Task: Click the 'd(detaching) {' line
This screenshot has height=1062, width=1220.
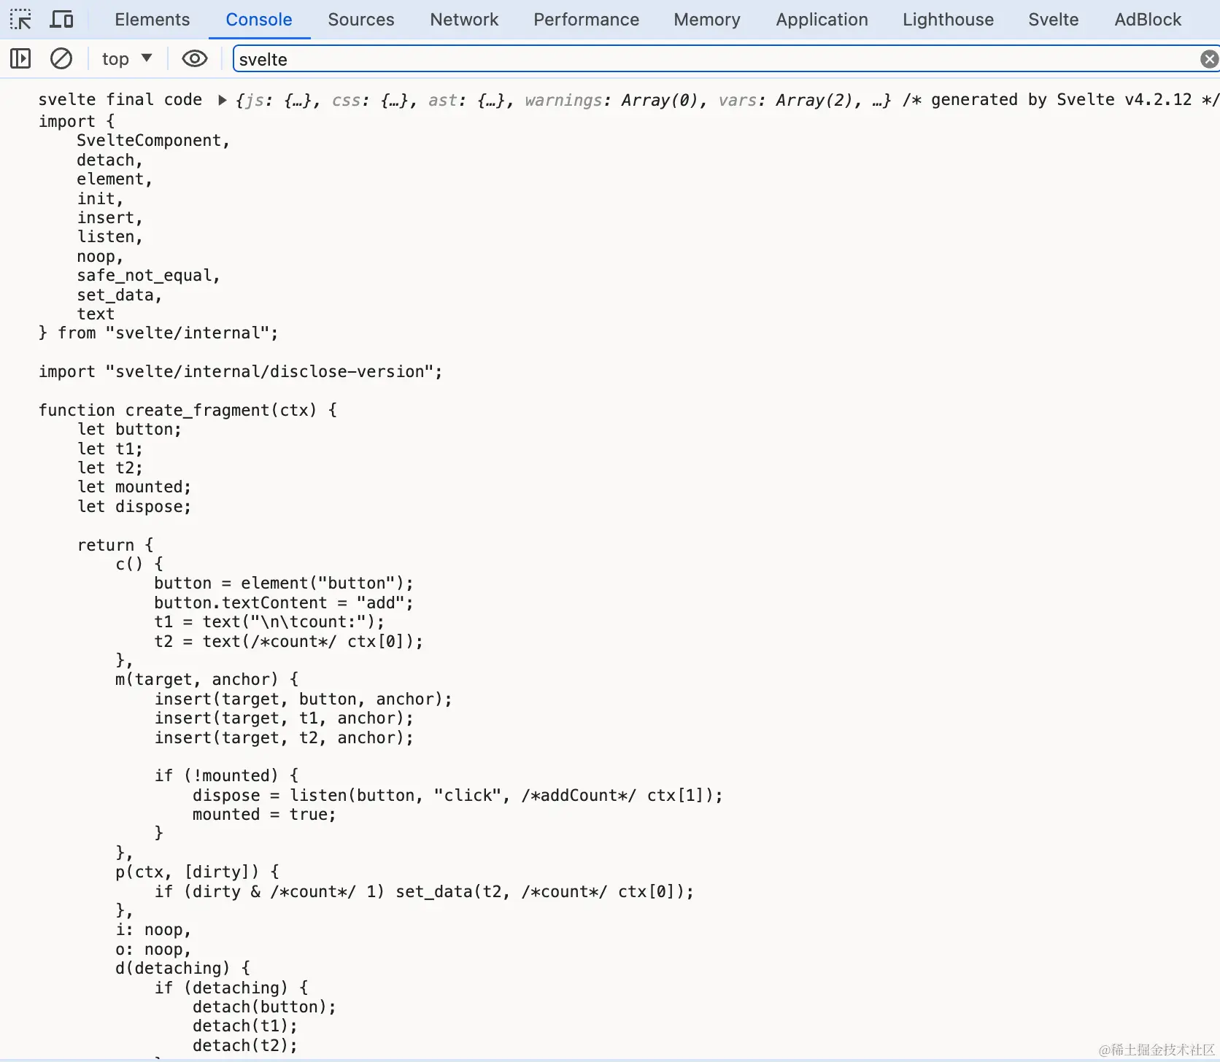Action: [x=183, y=968]
